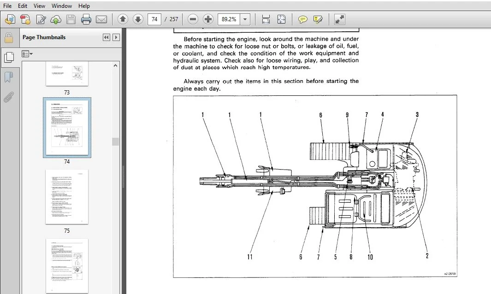Go to next page with down arrow
This screenshot has height=294, width=491.
[138, 19]
